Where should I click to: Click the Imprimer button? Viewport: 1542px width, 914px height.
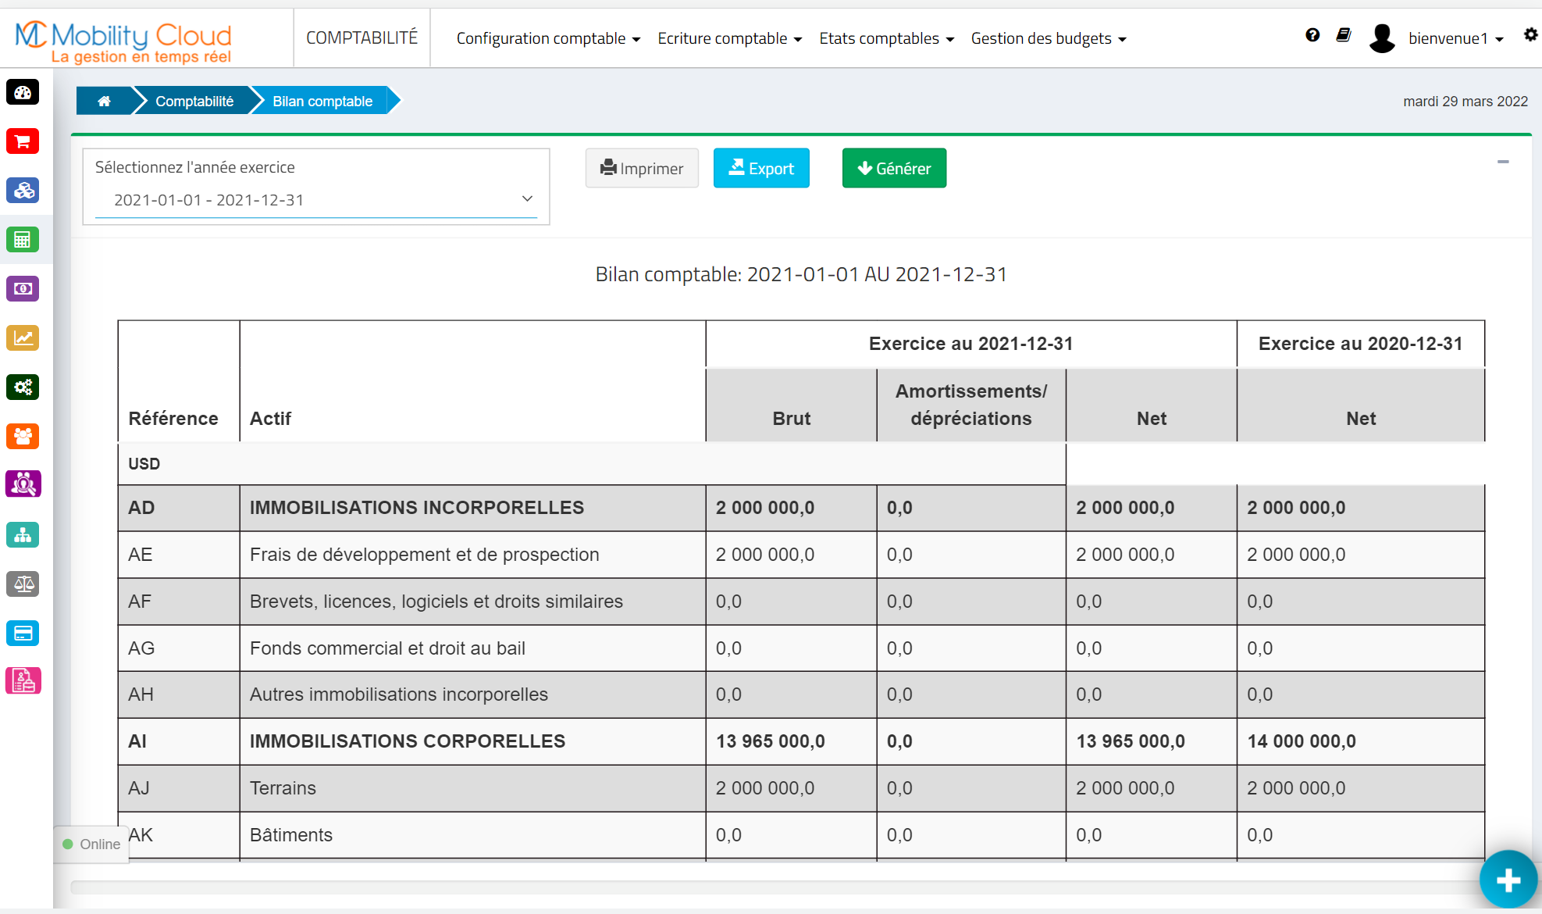pyautogui.click(x=642, y=168)
